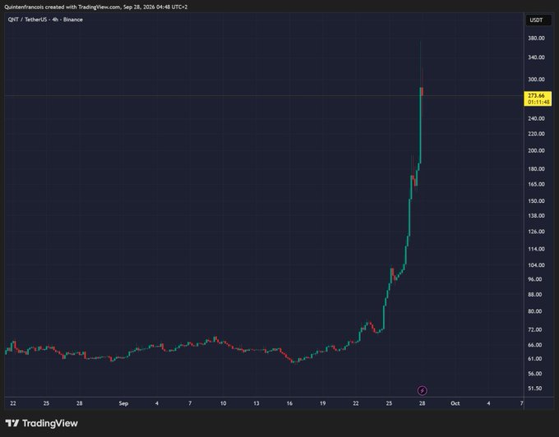Screen dimensions: 559x437
Task: Click the 138.00 price axis label
Action: click(x=536, y=215)
